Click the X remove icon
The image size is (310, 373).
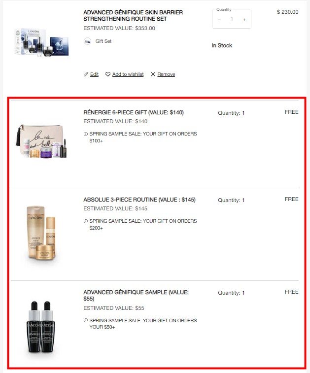tap(153, 74)
